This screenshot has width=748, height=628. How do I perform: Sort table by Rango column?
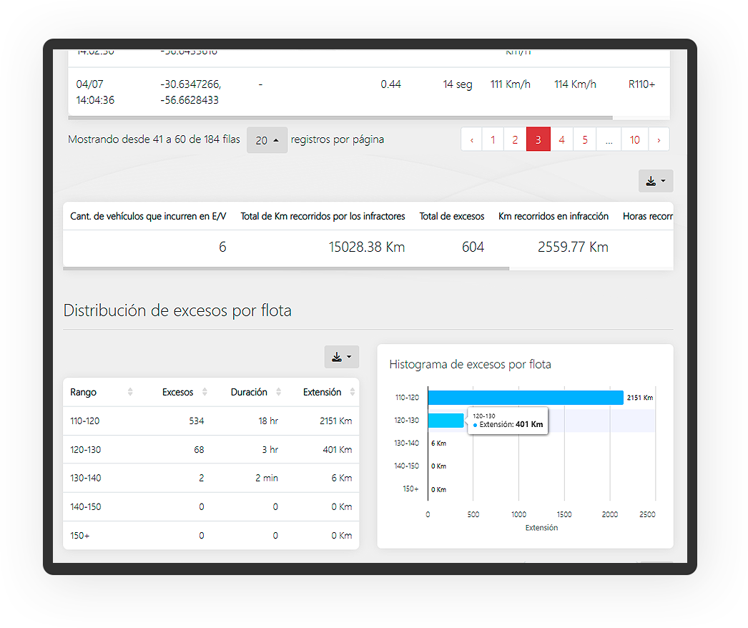pyautogui.click(x=101, y=392)
